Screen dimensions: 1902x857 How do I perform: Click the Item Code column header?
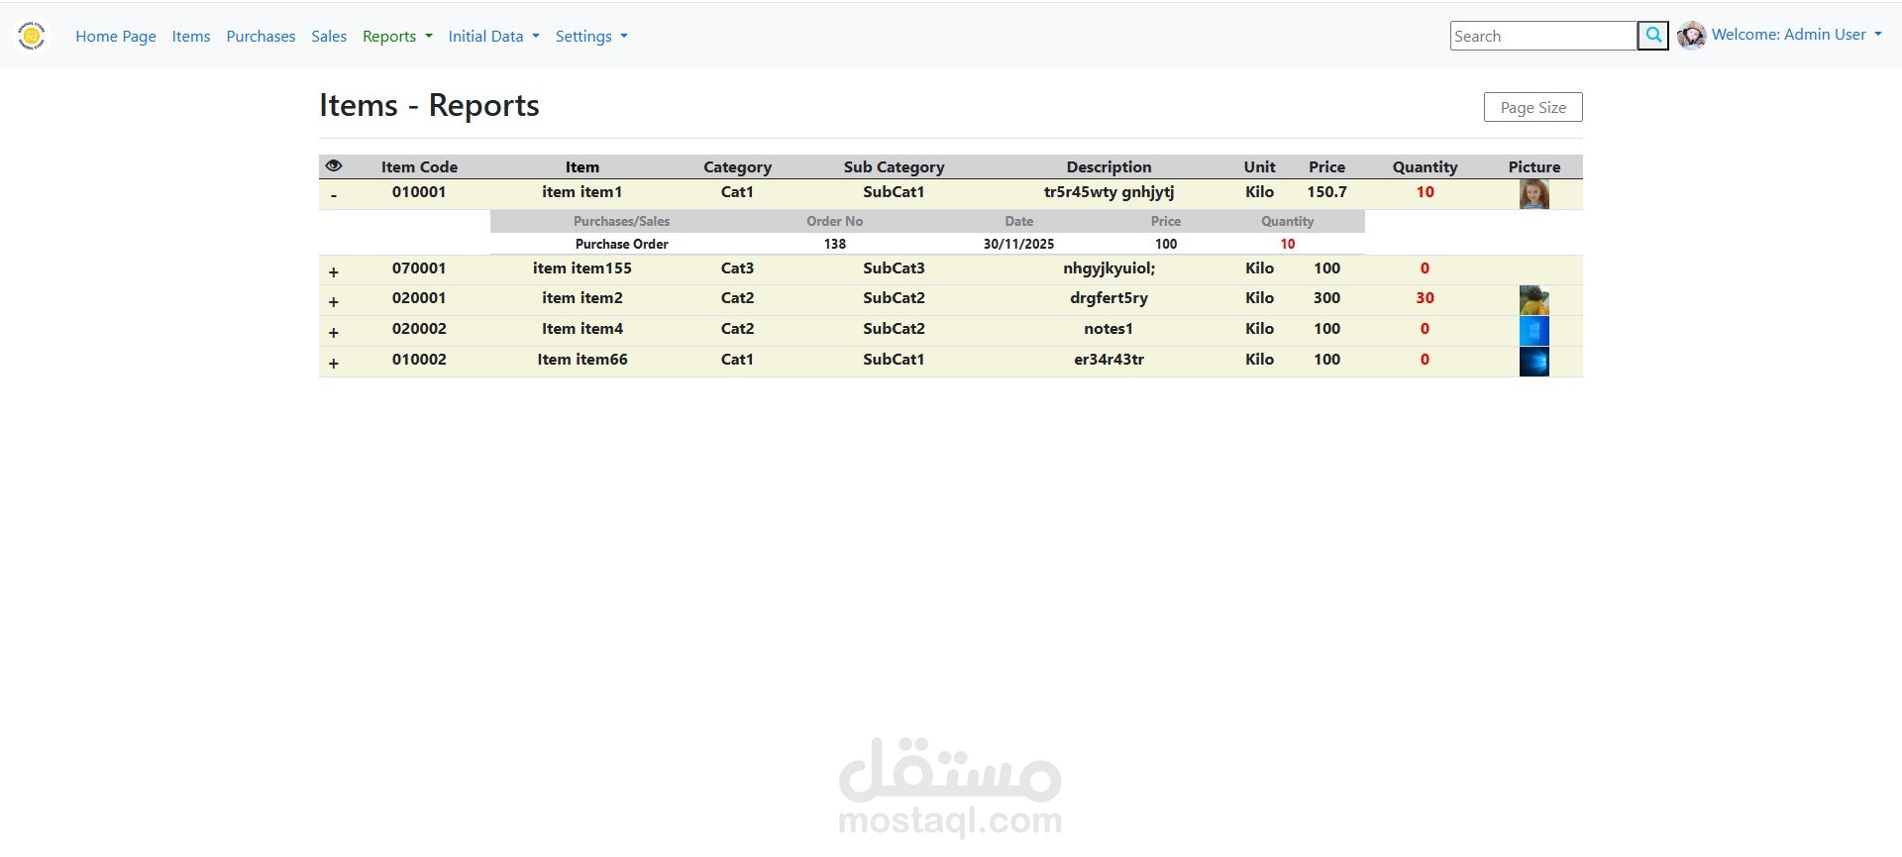(x=419, y=166)
